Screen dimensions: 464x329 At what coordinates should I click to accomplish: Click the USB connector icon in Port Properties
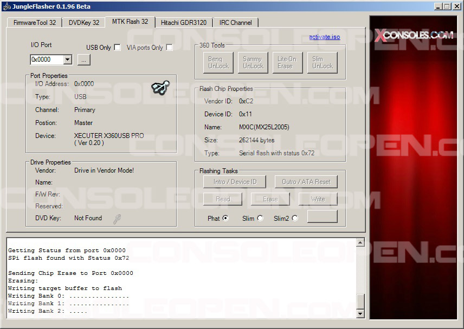(x=160, y=87)
